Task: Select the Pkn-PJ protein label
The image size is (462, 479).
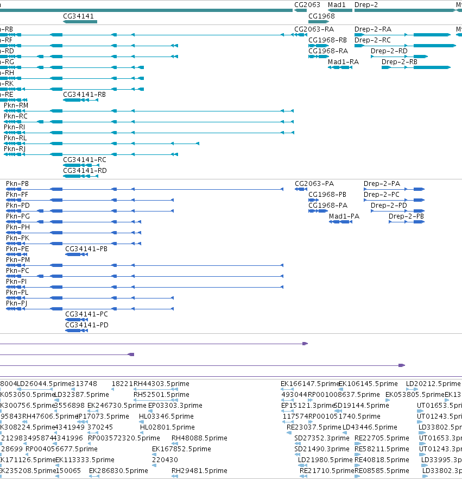Action: (x=16, y=303)
